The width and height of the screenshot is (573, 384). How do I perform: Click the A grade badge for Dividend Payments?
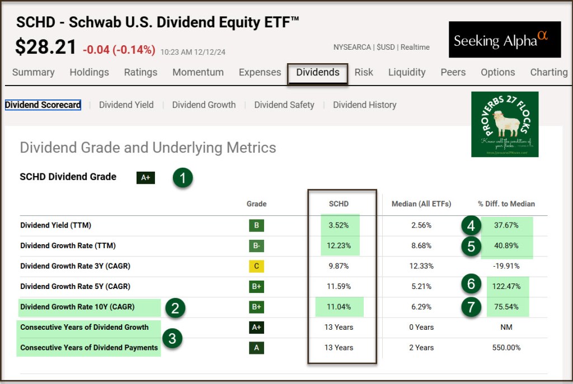[x=256, y=348]
